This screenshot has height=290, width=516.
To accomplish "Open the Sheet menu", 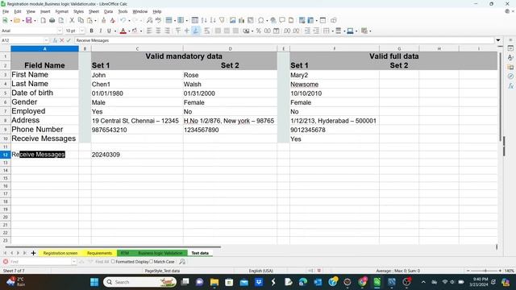I will click(94, 11).
